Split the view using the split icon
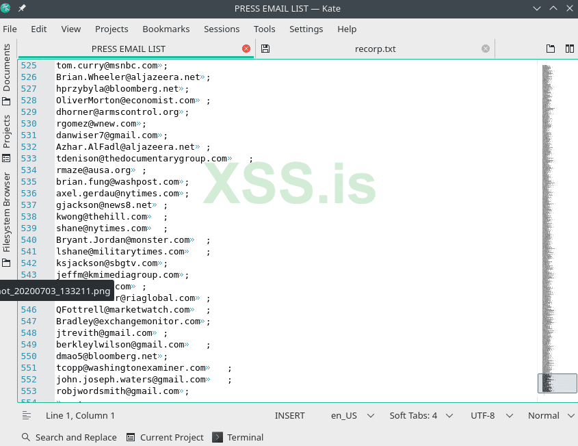The height and width of the screenshot is (446, 578). coord(570,49)
